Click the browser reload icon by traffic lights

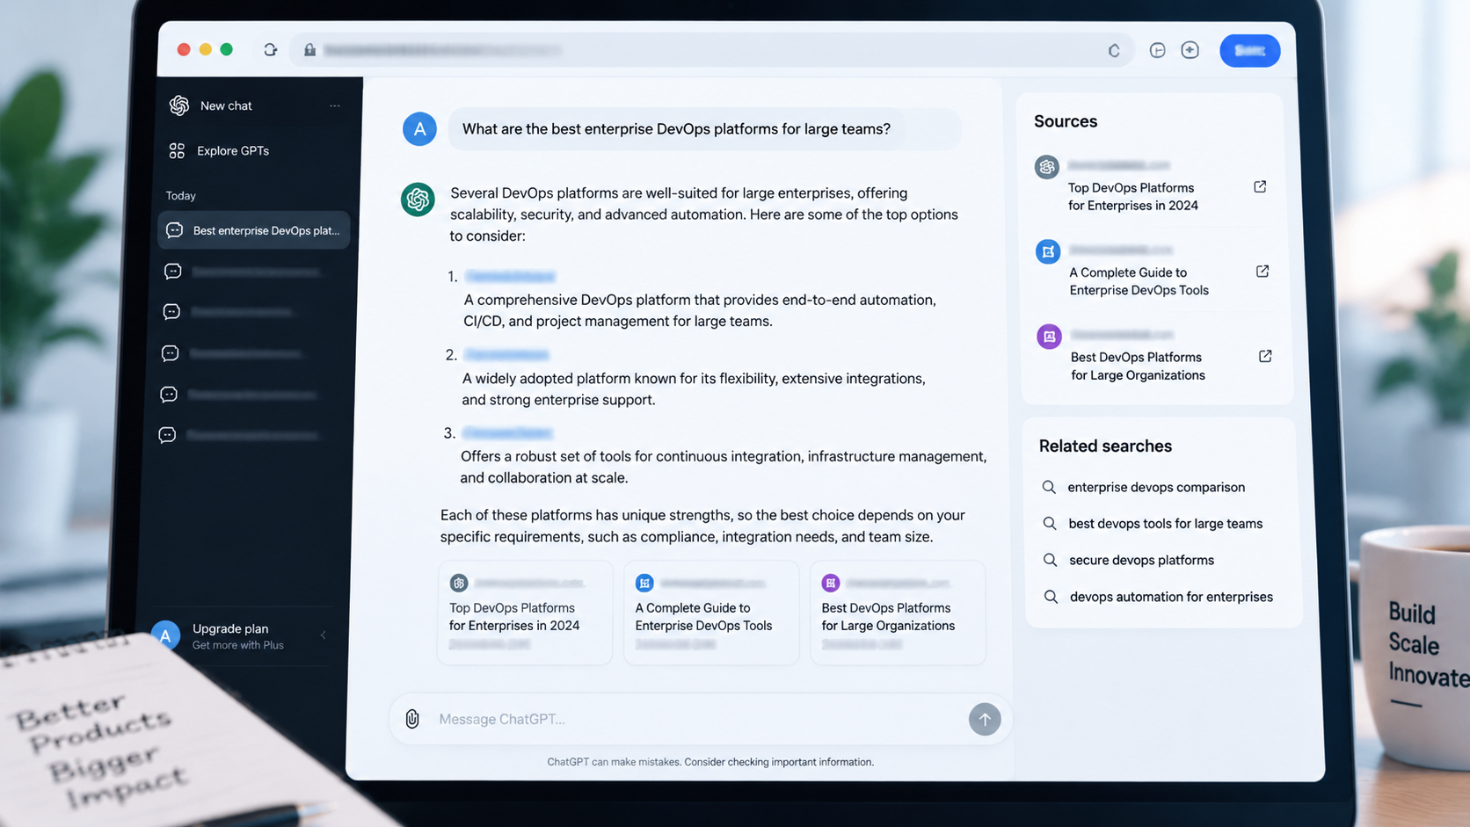click(x=271, y=50)
